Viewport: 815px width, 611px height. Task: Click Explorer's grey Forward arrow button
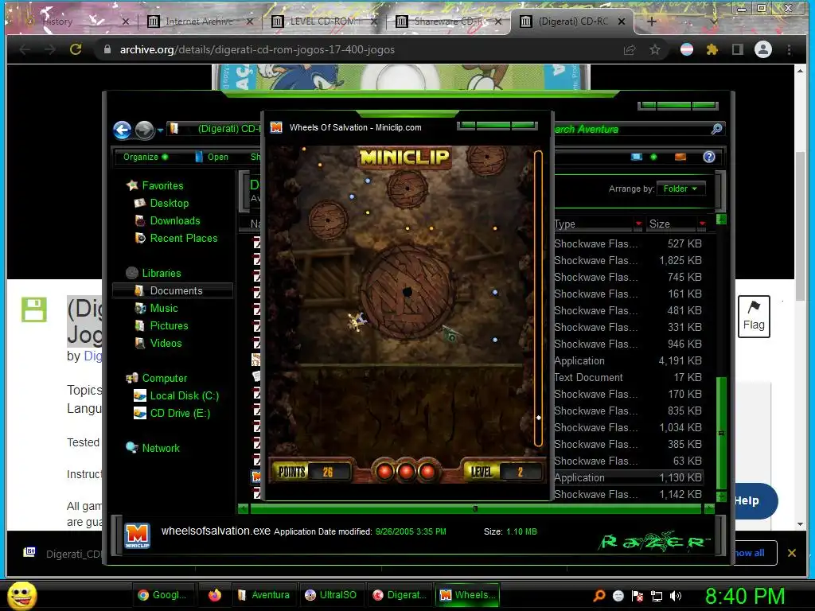click(x=145, y=130)
